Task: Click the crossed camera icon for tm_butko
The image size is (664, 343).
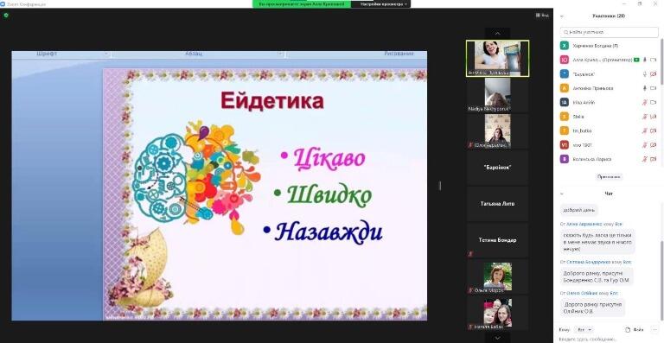Action: pos(654,131)
